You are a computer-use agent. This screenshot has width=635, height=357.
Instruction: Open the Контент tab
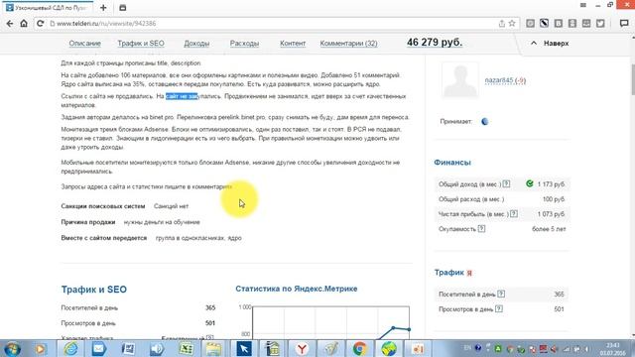293,44
